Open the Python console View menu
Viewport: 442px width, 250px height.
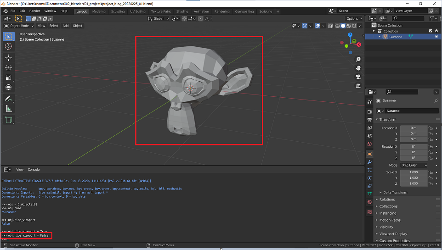(x=20, y=170)
